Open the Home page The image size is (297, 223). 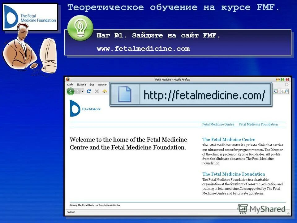(x=105, y=92)
